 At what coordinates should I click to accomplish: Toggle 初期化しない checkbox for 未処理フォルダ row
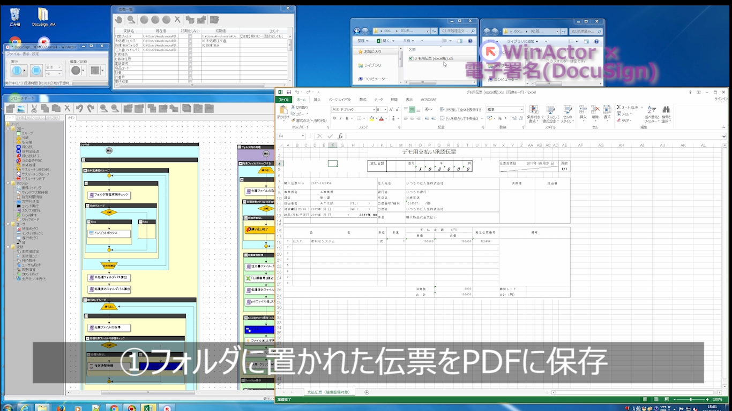point(190,41)
